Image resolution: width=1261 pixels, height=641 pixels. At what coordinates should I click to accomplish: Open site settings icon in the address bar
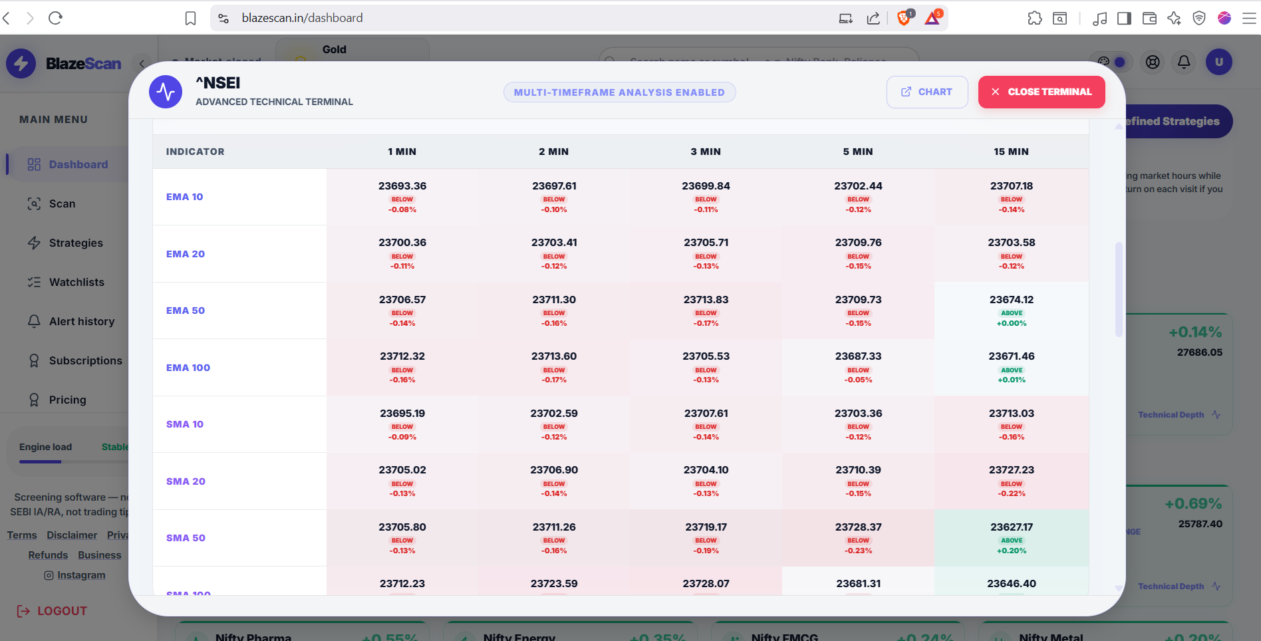[223, 19]
